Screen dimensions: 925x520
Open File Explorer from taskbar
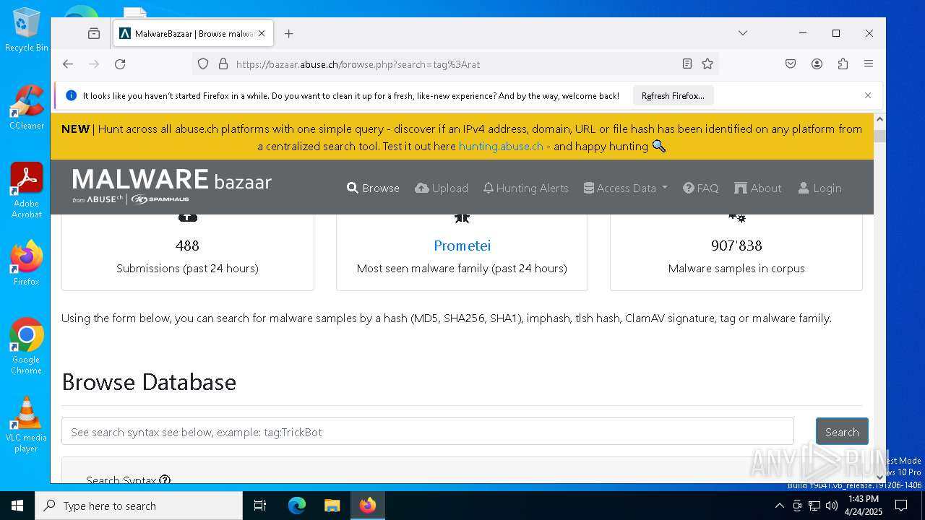pos(332,506)
